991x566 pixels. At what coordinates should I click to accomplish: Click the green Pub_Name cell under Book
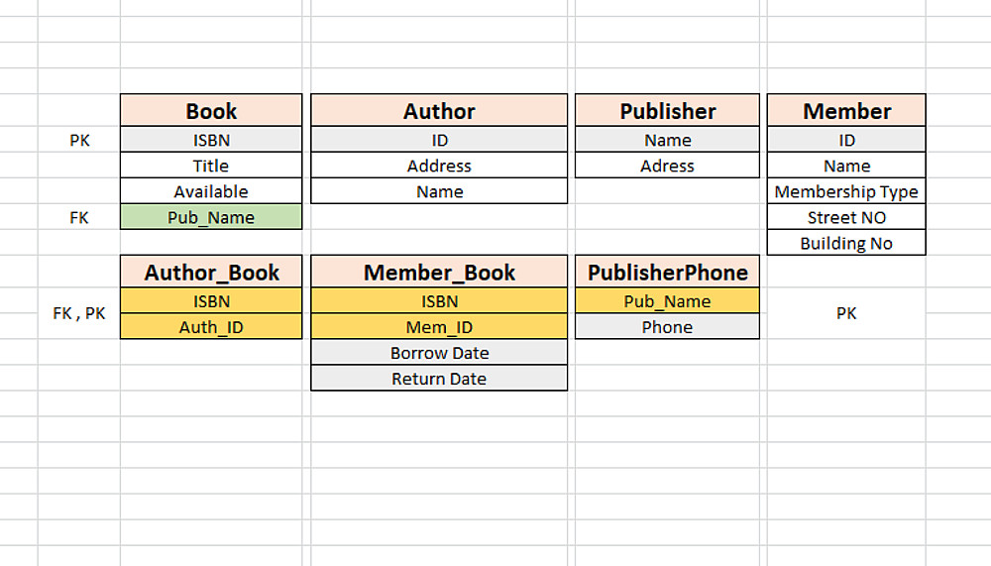pos(211,218)
